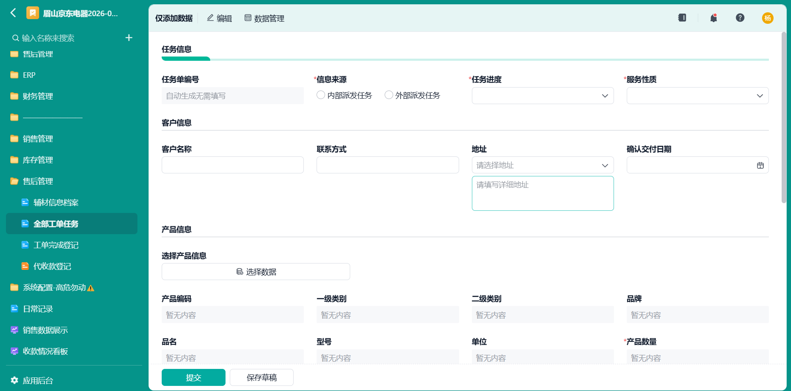Click the 销售管理 folder icon
The image size is (791, 391).
[14, 139]
